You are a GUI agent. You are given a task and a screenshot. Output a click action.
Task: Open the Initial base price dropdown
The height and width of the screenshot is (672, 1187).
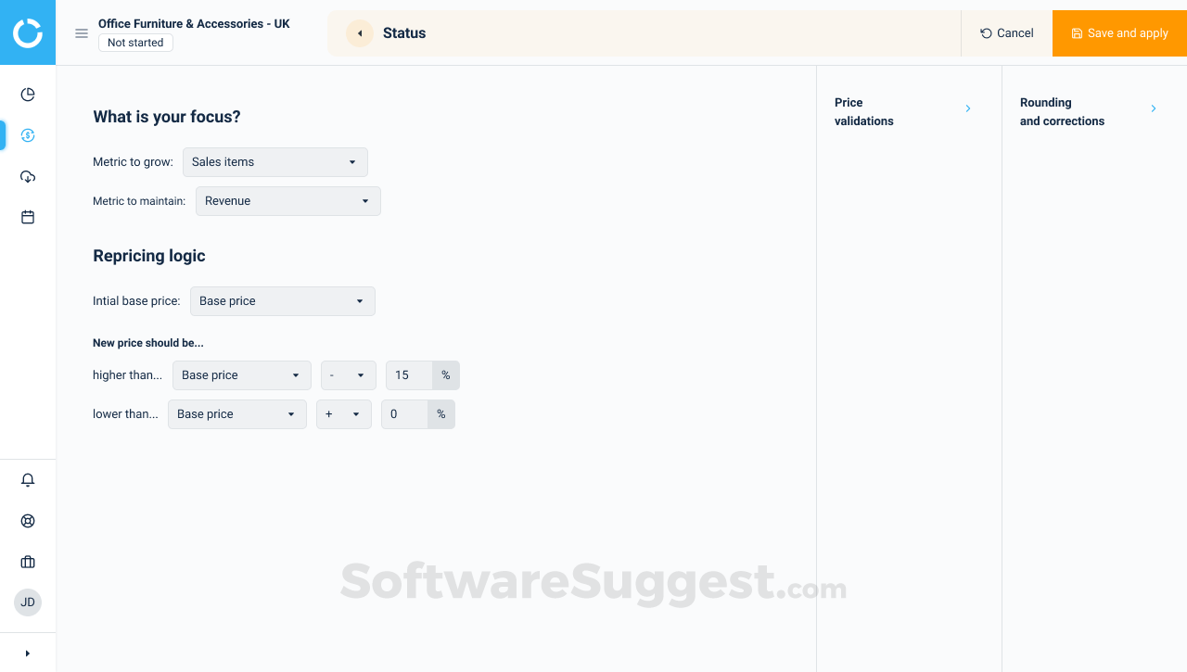pos(282,300)
